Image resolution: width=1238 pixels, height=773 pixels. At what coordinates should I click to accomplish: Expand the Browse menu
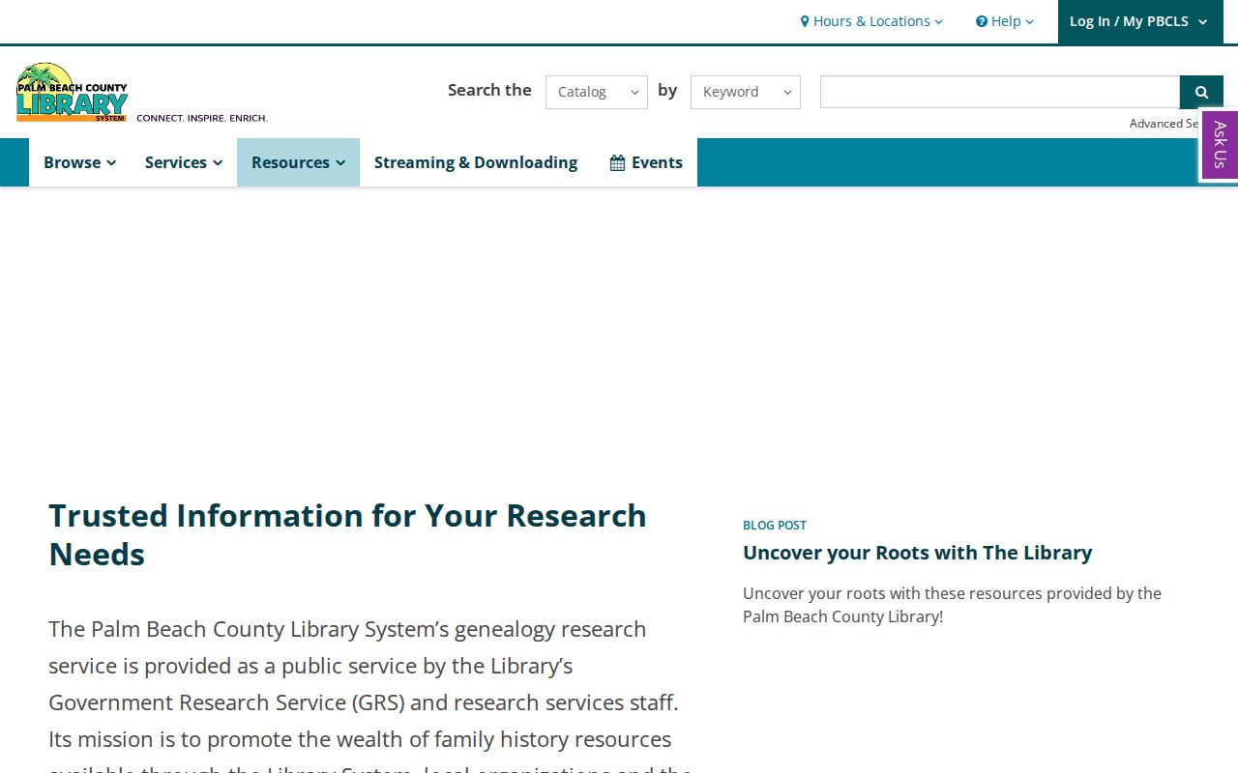pos(80,162)
